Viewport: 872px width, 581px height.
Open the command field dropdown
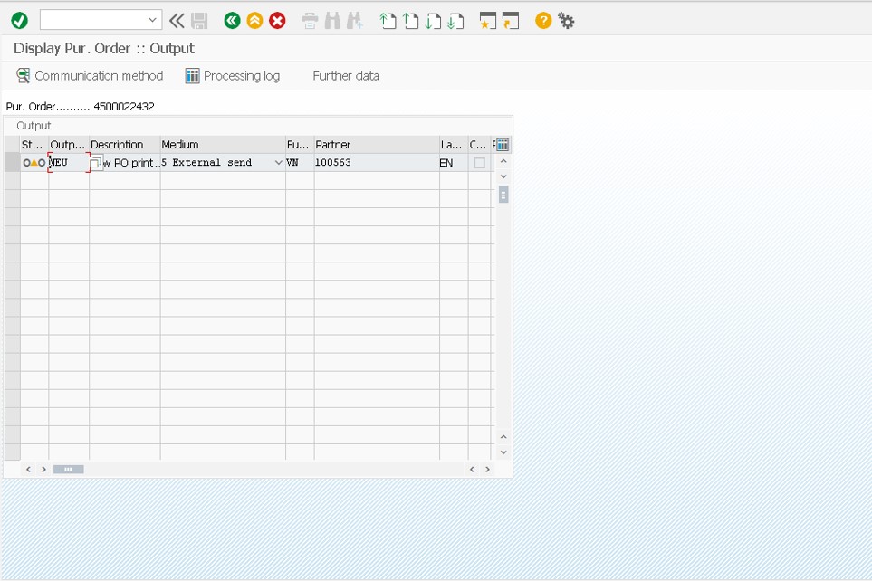point(152,20)
